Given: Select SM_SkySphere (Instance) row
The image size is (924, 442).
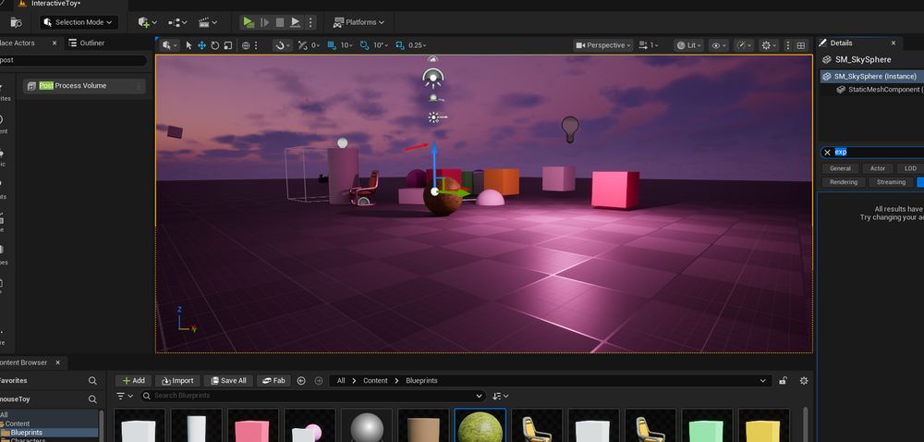Looking at the screenshot, I should (872, 77).
